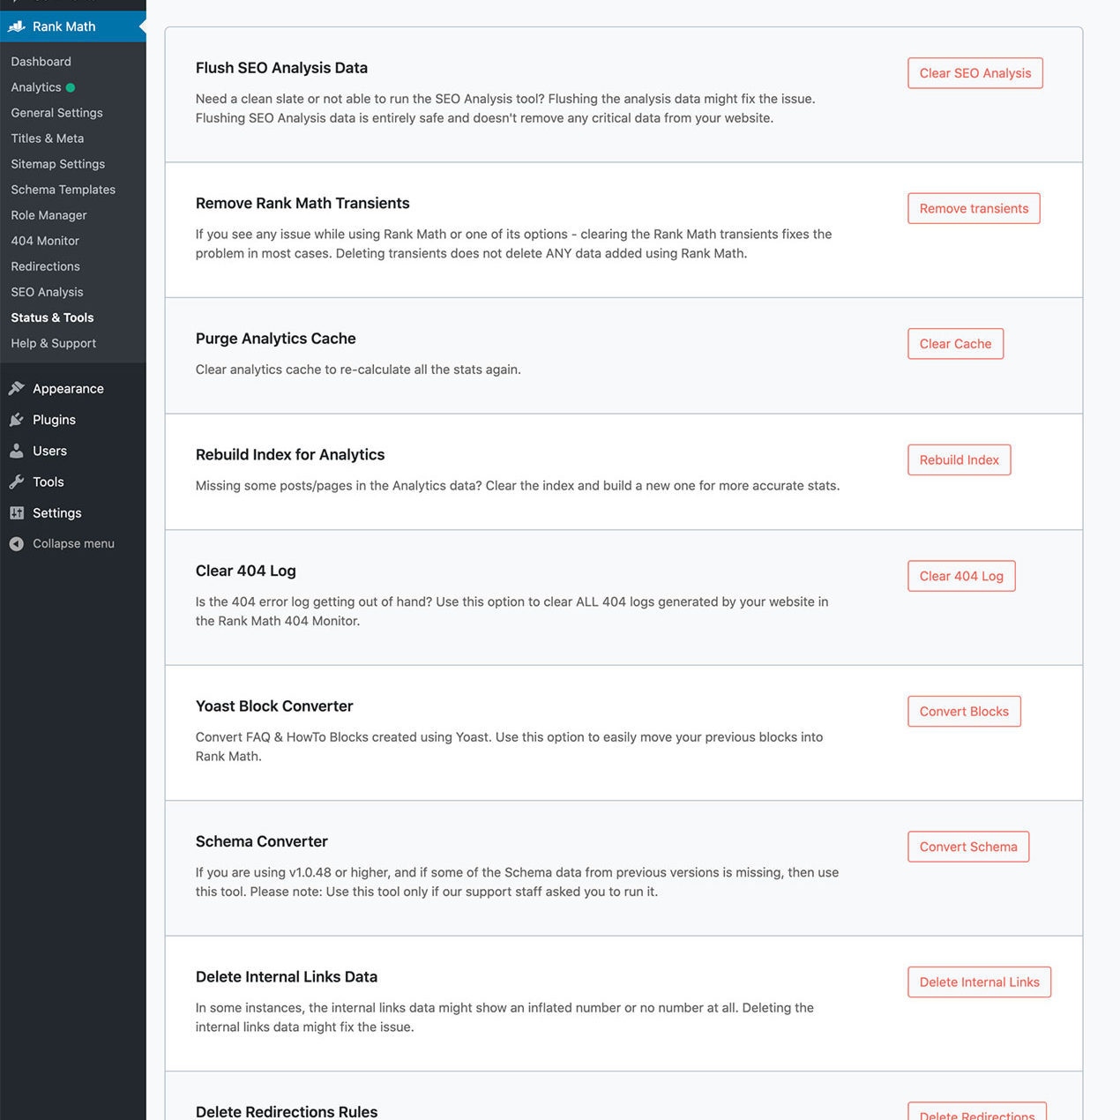This screenshot has width=1120, height=1120.
Task: Click the Convert Schema button
Action: point(968,846)
